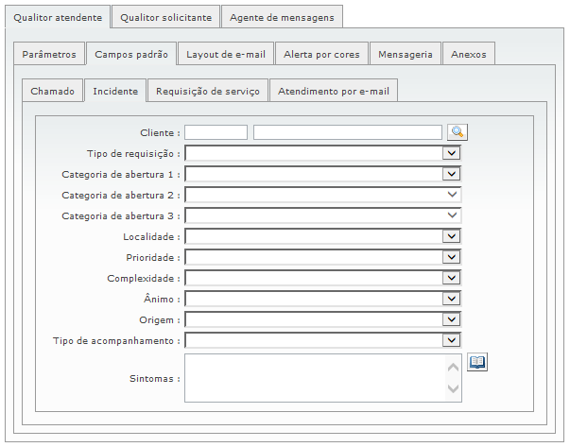The height and width of the screenshot is (447, 570).
Task: Focus the Cliente name input field
Action: (348, 132)
